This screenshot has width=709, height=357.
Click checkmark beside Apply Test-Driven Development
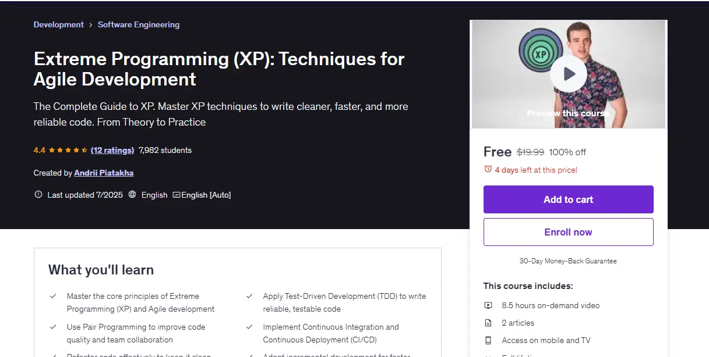[249, 296]
